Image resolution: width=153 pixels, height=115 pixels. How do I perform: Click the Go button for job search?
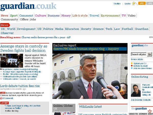(150, 54)
